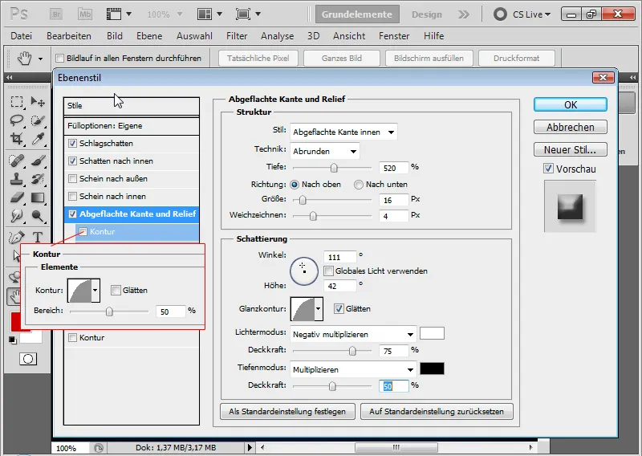Select the Eraser tool
The height and width of the screenshot is (456, 642).
(x=17, y=197)
